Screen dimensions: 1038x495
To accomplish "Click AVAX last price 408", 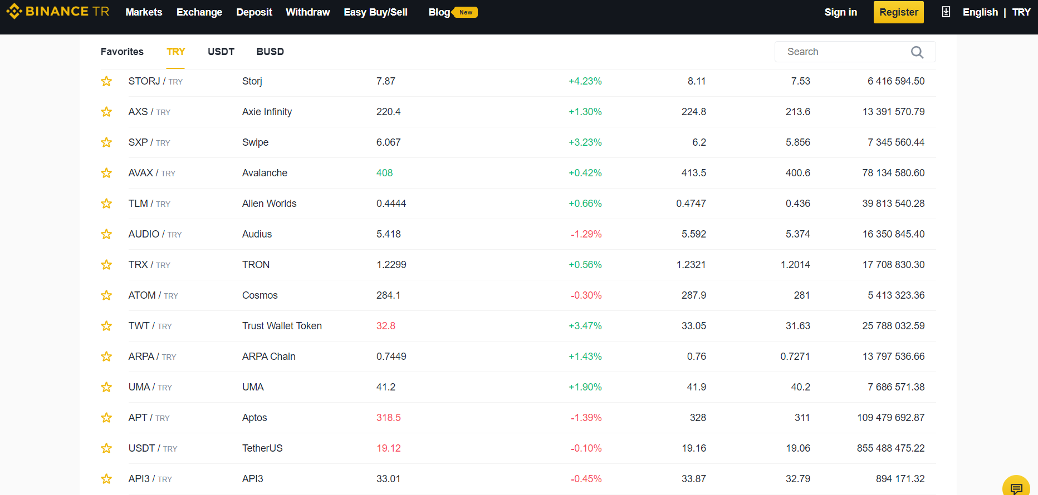I will tap(384, 173).
